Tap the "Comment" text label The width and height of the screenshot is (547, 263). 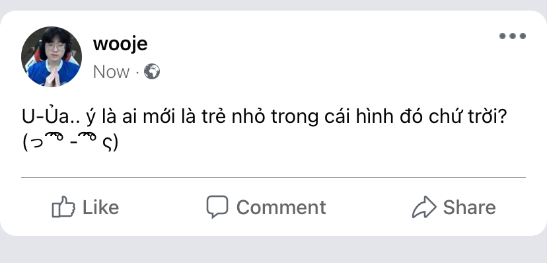(281, 207)
